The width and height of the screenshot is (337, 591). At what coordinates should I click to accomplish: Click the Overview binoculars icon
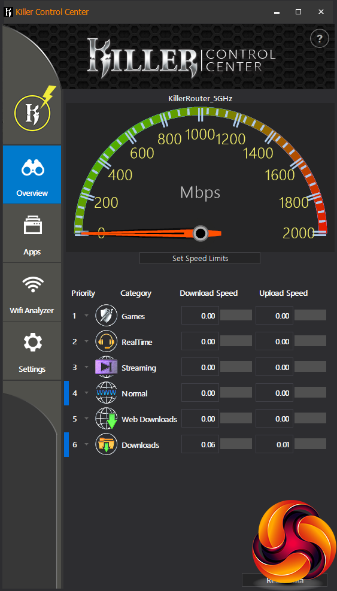pos(33,168)
